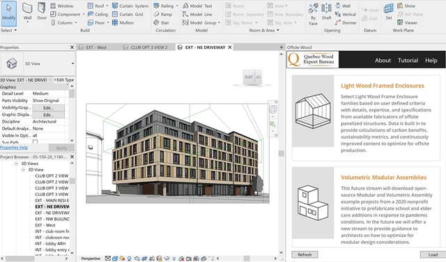
Task: Click the Wall opening tool
Action: tap(343, 6)
